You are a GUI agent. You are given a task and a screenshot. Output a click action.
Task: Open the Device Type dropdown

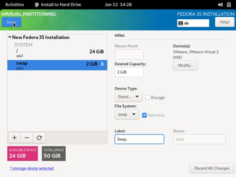(x=128, y=97)
